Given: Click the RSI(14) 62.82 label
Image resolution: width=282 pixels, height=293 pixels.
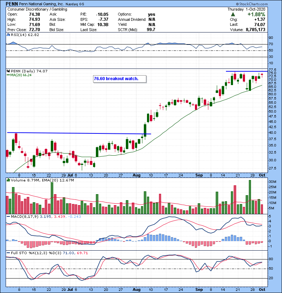Looking at the screenshot, I should [25, 35].
